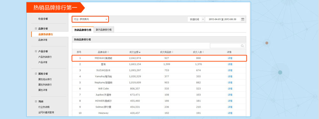Click the 1,599 成交商品数 cell
Viewport: 319px width, 119px height.
167,64
